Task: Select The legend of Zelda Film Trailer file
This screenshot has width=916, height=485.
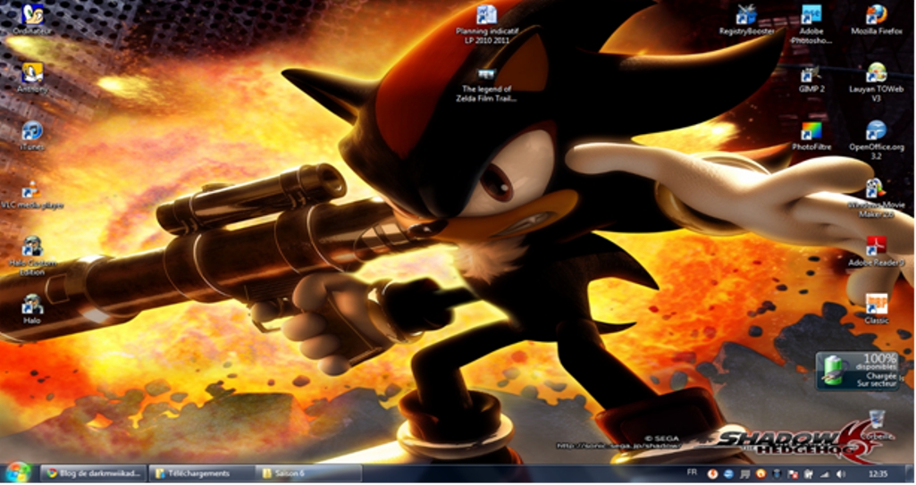Action: [487, 85]
